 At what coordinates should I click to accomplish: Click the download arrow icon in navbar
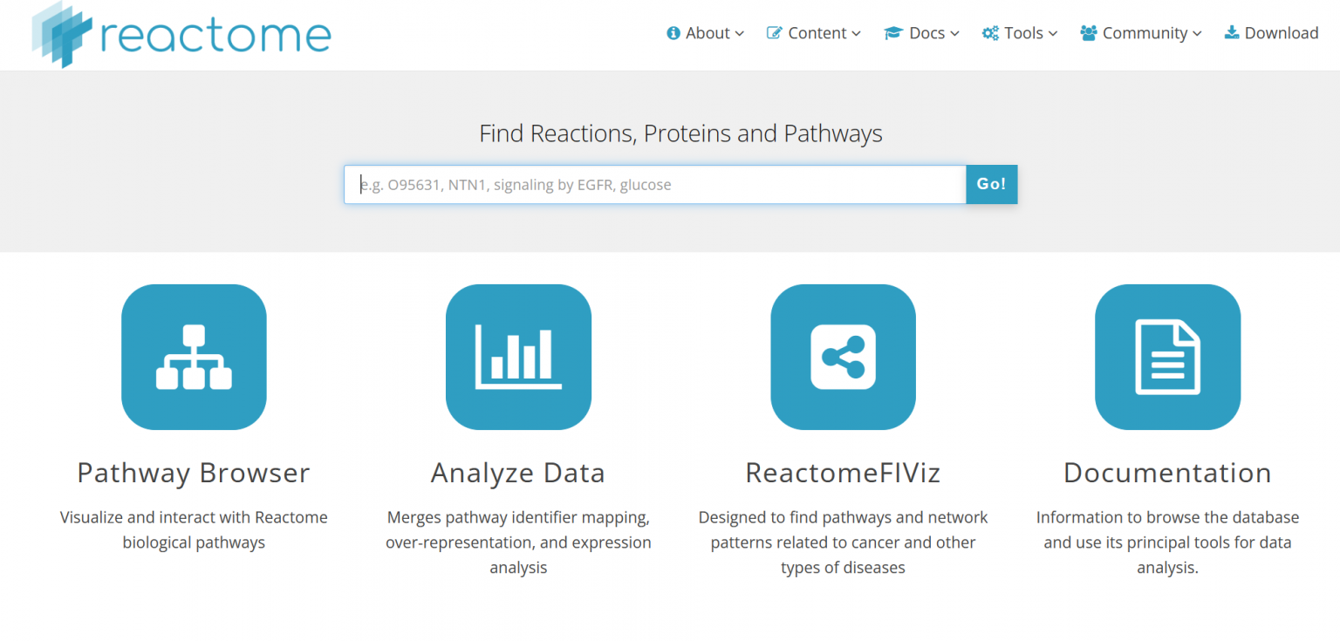(x=1232, y=33)
